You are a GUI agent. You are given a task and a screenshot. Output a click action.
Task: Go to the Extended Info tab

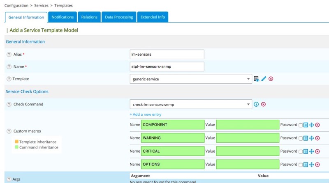click(153, 17)
